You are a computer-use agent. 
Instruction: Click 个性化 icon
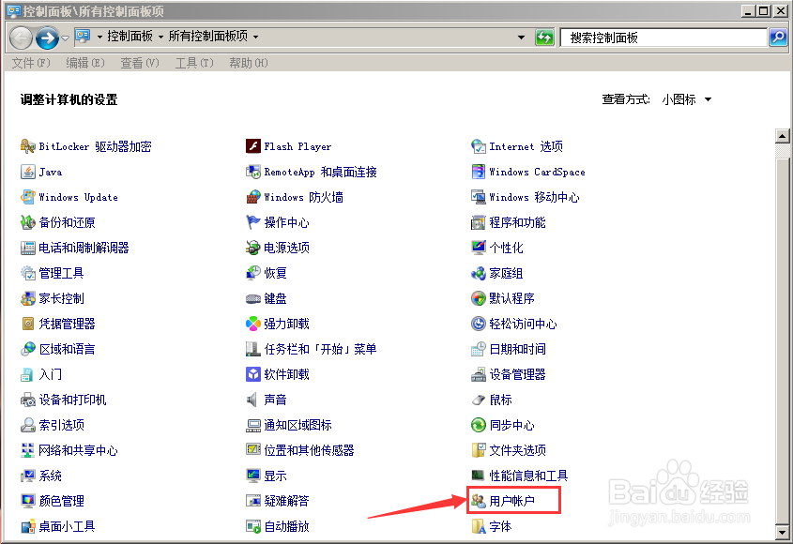[478, 248]
